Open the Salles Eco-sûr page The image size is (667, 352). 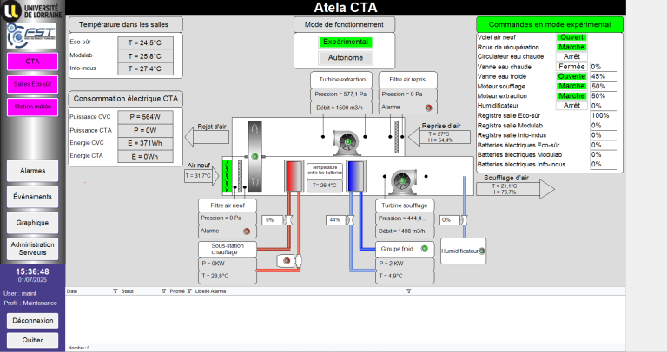(33, 84)
